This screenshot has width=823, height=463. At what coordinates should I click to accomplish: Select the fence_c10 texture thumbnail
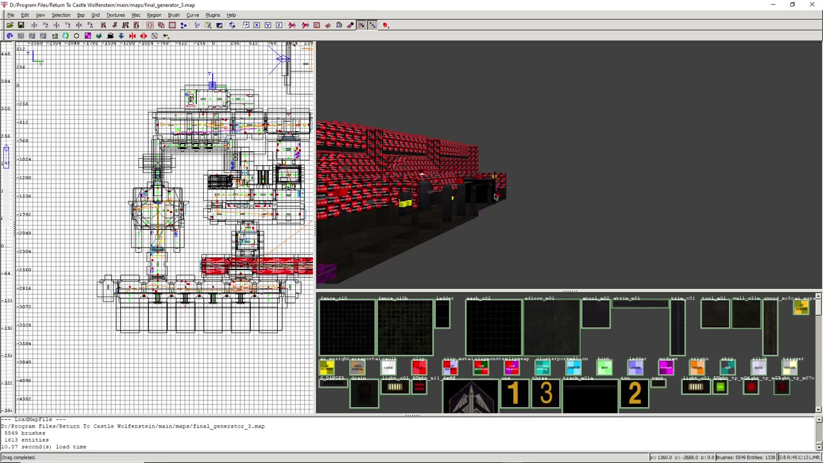click(x=347, y=327)
